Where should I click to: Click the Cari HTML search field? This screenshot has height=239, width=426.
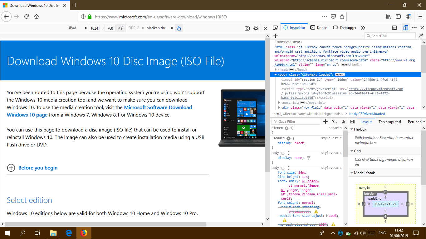[390, 36]
